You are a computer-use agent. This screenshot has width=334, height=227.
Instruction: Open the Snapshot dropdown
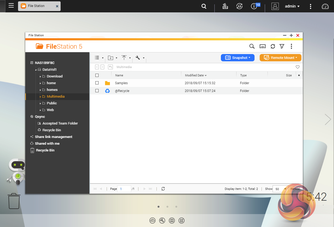(238, 58)
